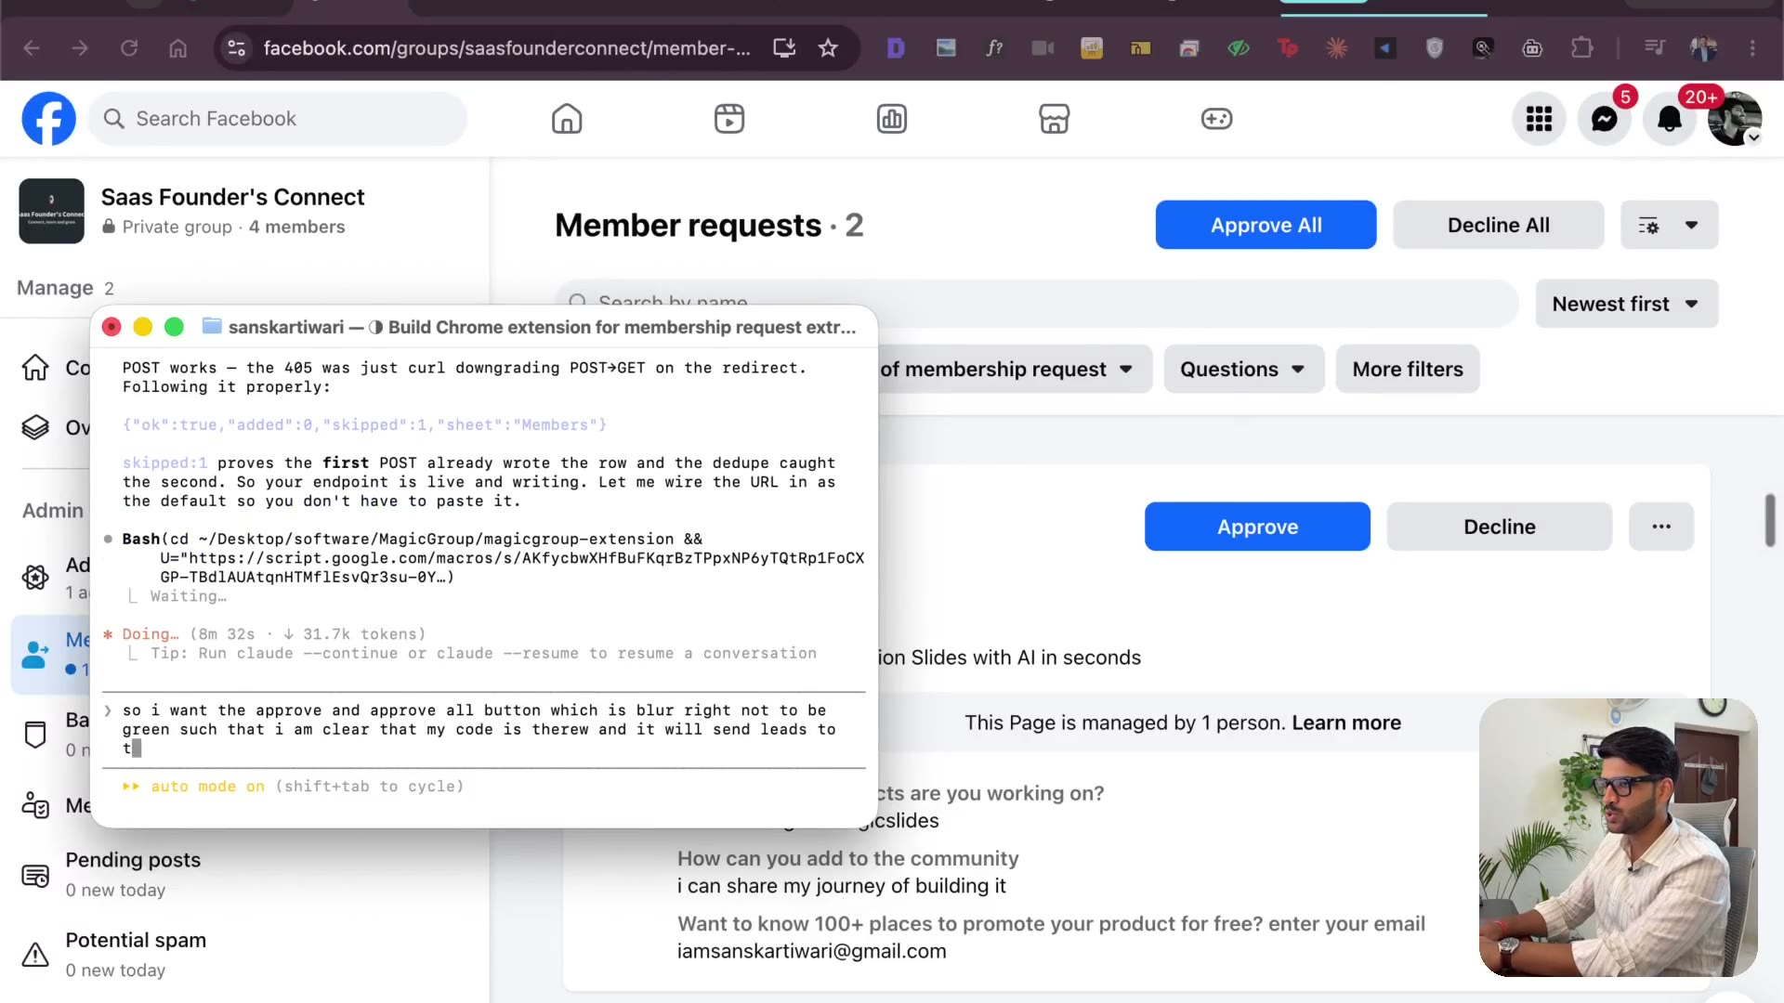The image size is (1784, 1003).
Task: Expand the Questions filter dropdown
Action: 1243,370
